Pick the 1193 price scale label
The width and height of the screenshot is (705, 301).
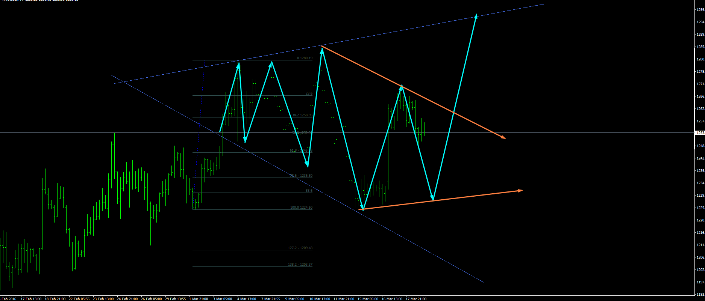[700, 295]
